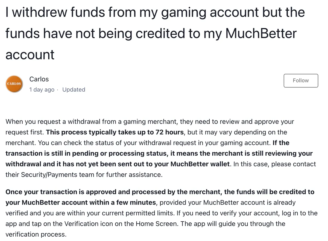The height and width of the screenshot is (241, 328).
Task: Open Carlos's orange profile avatar
Action: coord(14,84)
